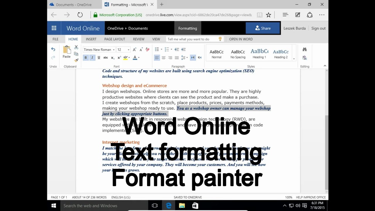This screenshot has width=375, height=211.
Task: Apply the Heading 1 style
Action: [x=259, y=54]
